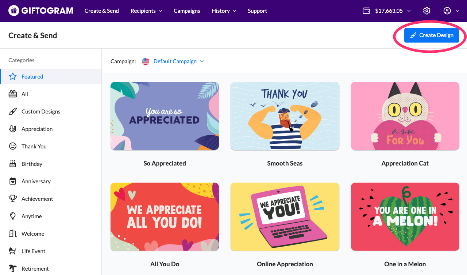
Task: Select the Retirement palm tree icon
Action: point(13,268)
